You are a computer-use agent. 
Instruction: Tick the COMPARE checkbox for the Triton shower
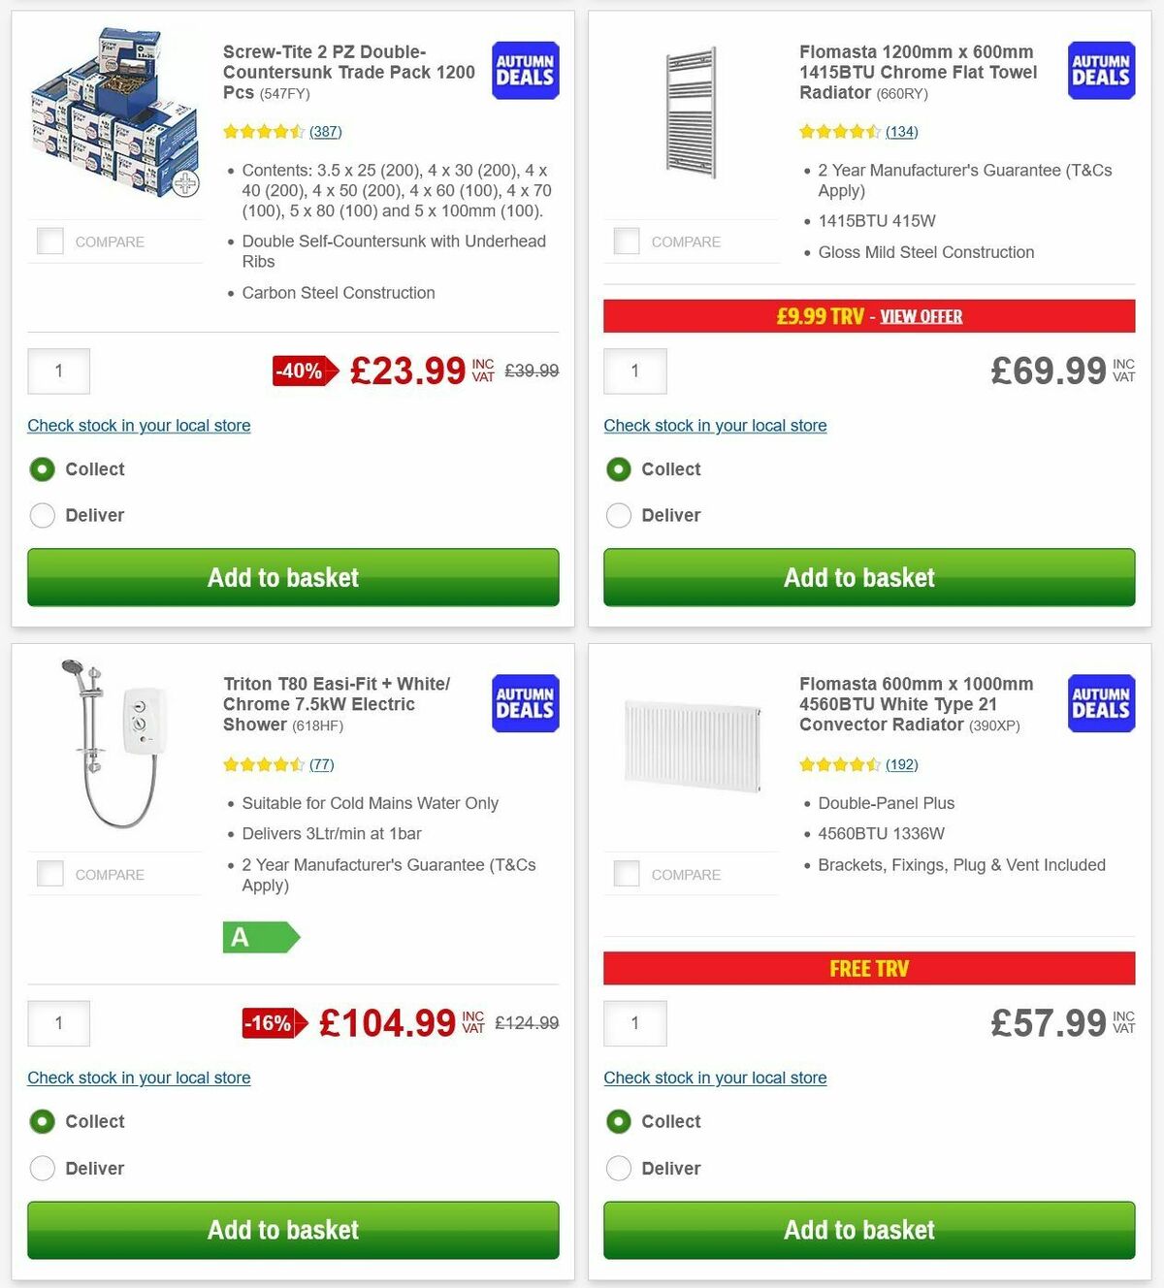[x=49, y=873]
